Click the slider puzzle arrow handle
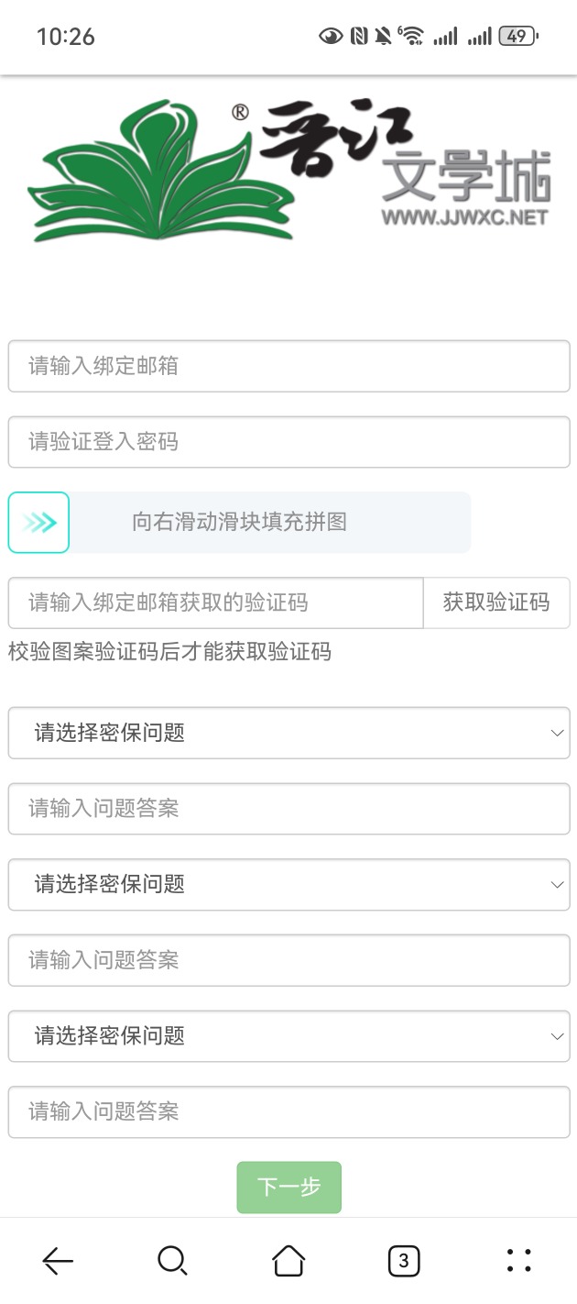This screenshot has height=1304, width=577. pyautogui.click(x=39, y=523)
